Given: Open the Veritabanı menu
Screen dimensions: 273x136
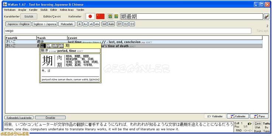Looking at the screenshot, I should [10, 10].
